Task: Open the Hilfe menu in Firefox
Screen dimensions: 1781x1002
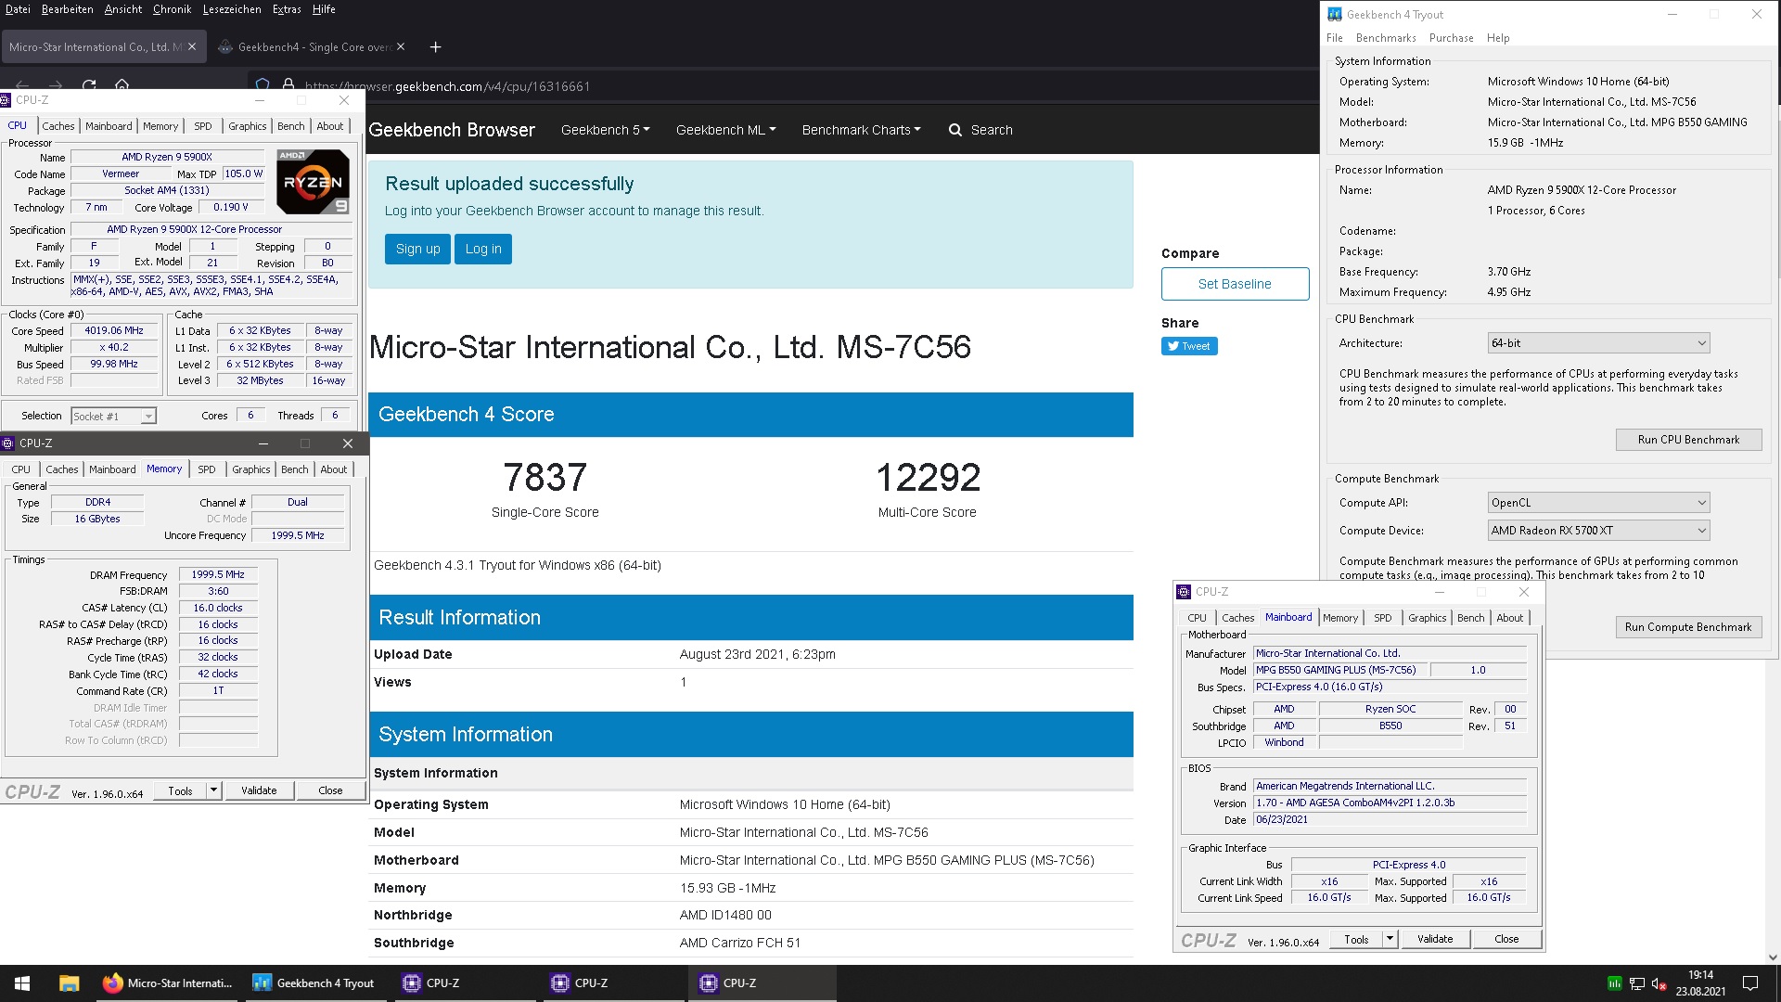Action: (324, 9)
